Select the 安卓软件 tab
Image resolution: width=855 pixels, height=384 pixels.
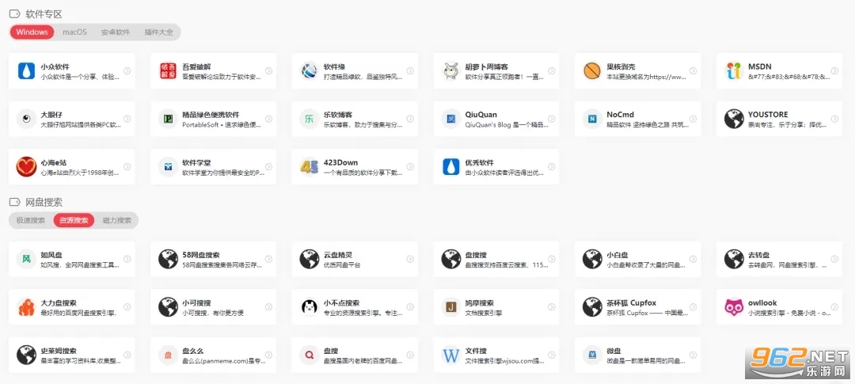(116, 32)
